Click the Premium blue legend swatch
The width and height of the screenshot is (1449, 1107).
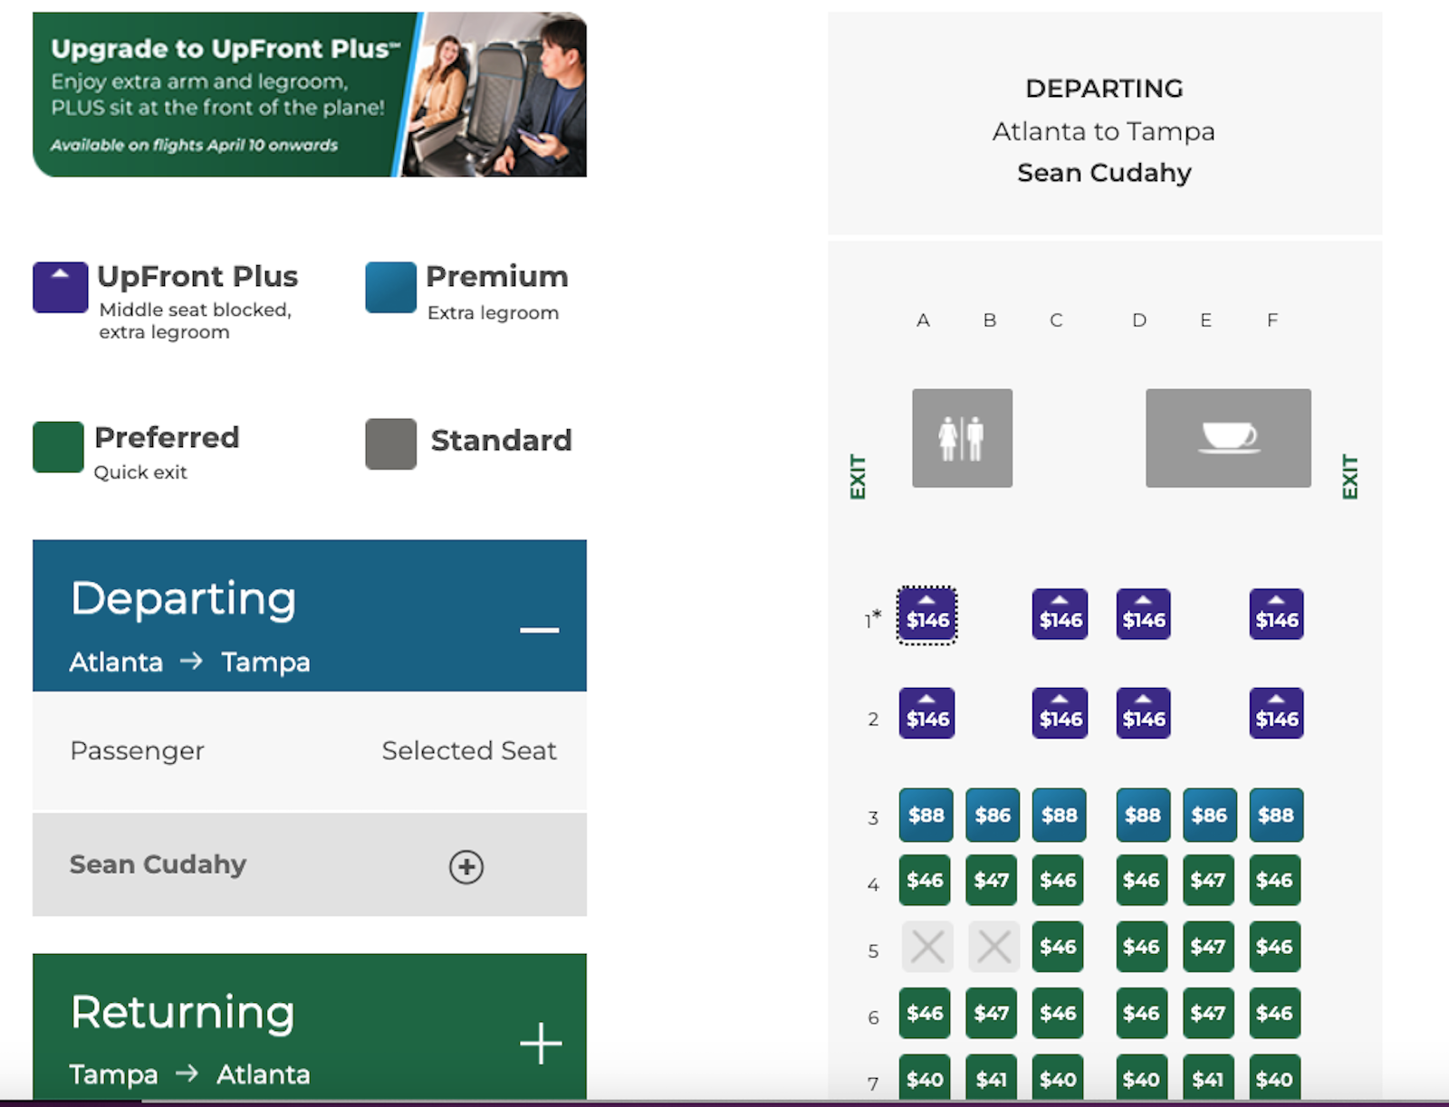390,287
